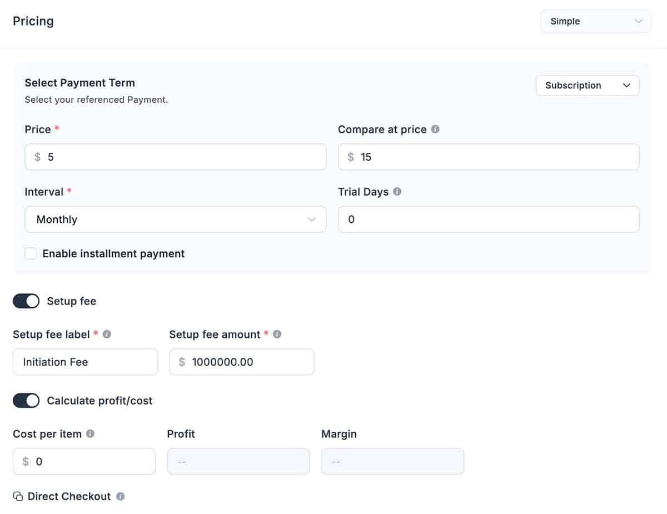Click the info icon beside Direct Checkout

pos(121,496)
